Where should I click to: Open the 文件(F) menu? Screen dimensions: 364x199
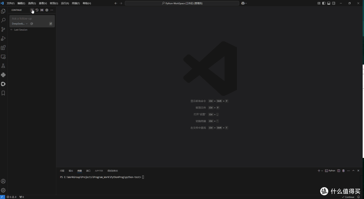click(x=10, y=3)
